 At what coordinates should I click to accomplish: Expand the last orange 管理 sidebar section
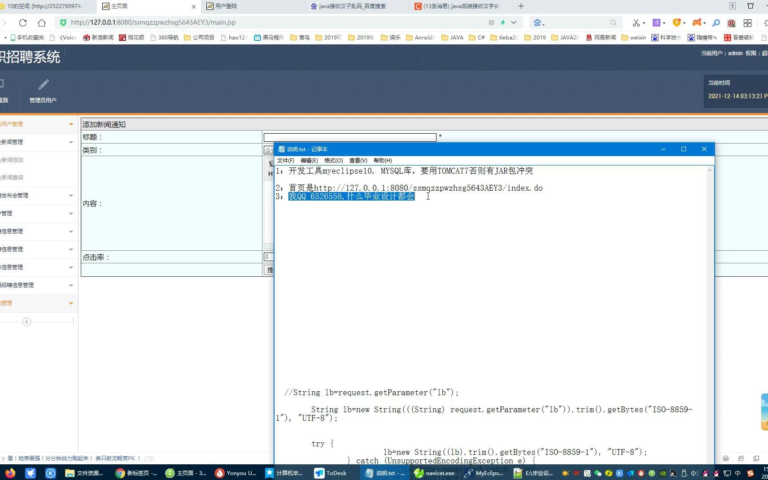(39, 303)
